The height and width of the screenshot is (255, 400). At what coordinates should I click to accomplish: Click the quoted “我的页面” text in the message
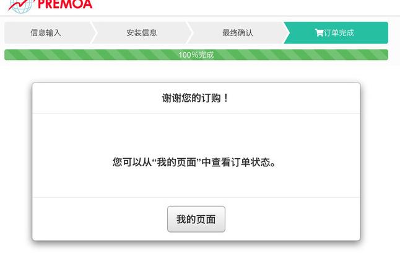pyautogui.click(x=176, y=163)
